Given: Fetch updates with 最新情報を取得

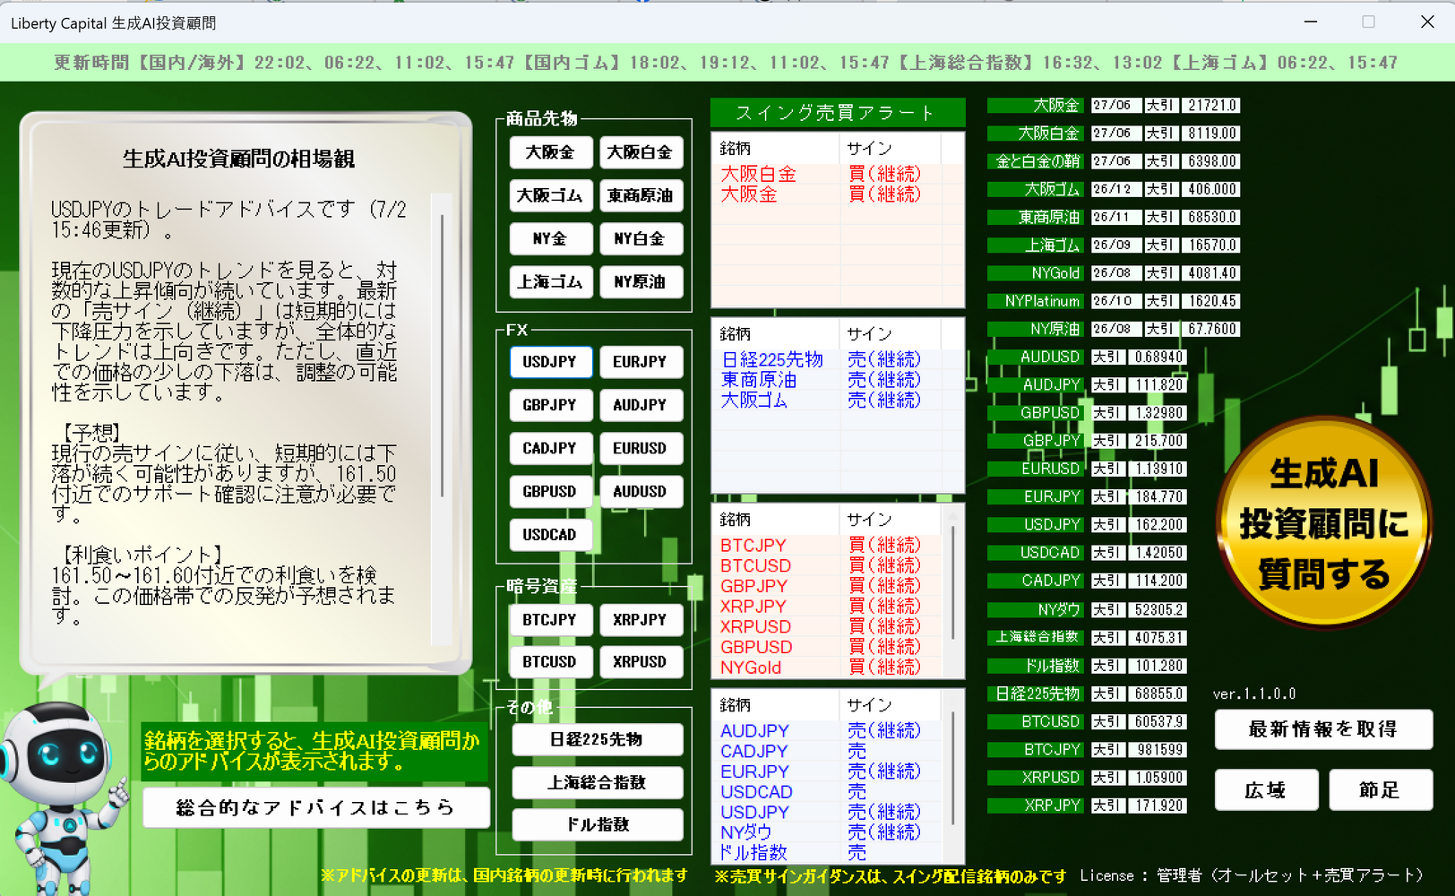Looking at the screenshot, I should (x=1323, y=729).
